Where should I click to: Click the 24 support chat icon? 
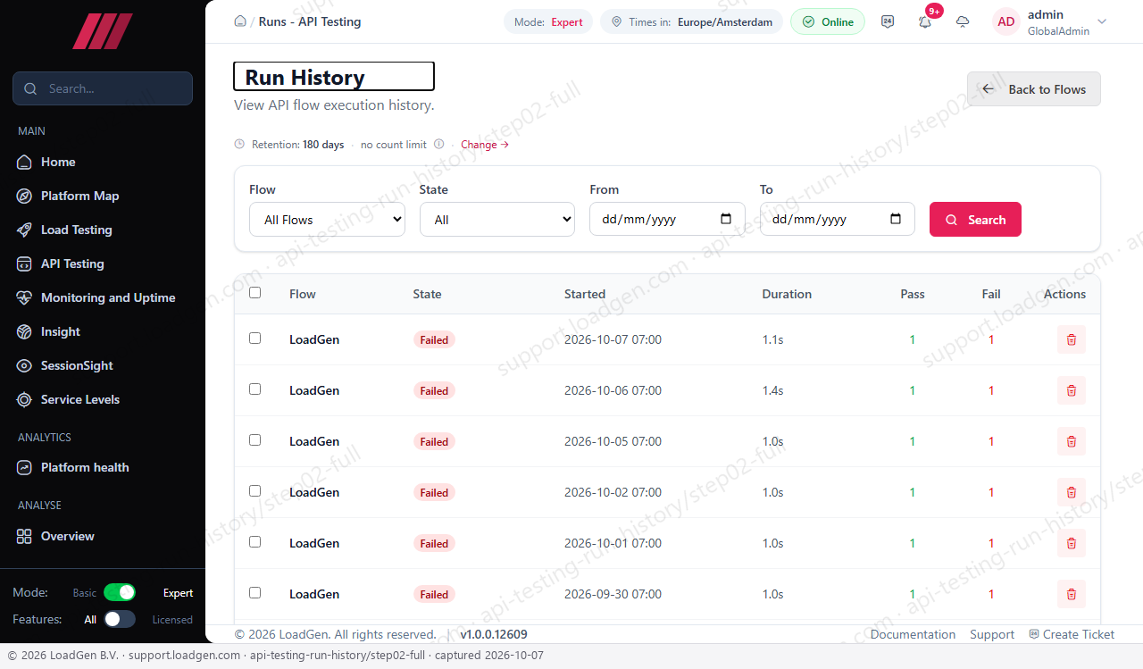[x=888, y=21]
